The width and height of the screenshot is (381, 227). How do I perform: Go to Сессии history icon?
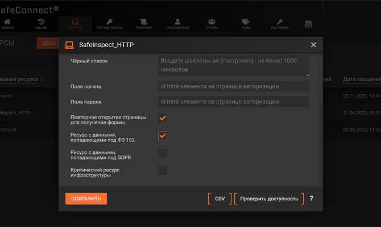click(41, 22)
